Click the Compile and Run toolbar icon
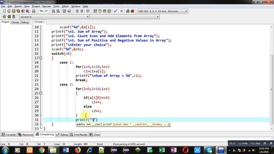 pos(104,11)
